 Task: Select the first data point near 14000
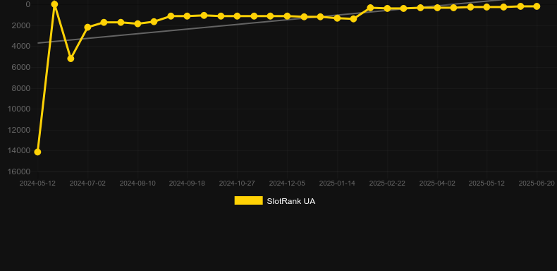[37, 152]
